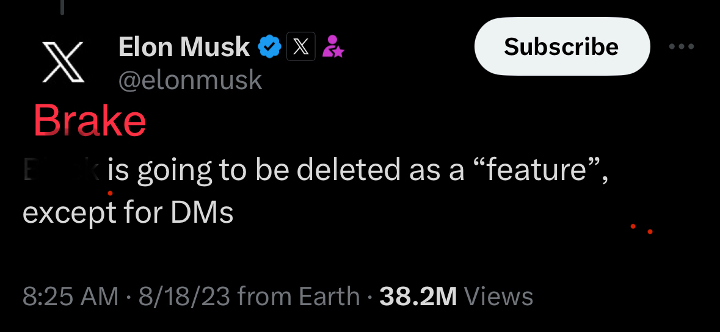The height and width of the screenshot is (332, 720).
Task: Click the square X affiliation badge
Action: tap(301, 47)
